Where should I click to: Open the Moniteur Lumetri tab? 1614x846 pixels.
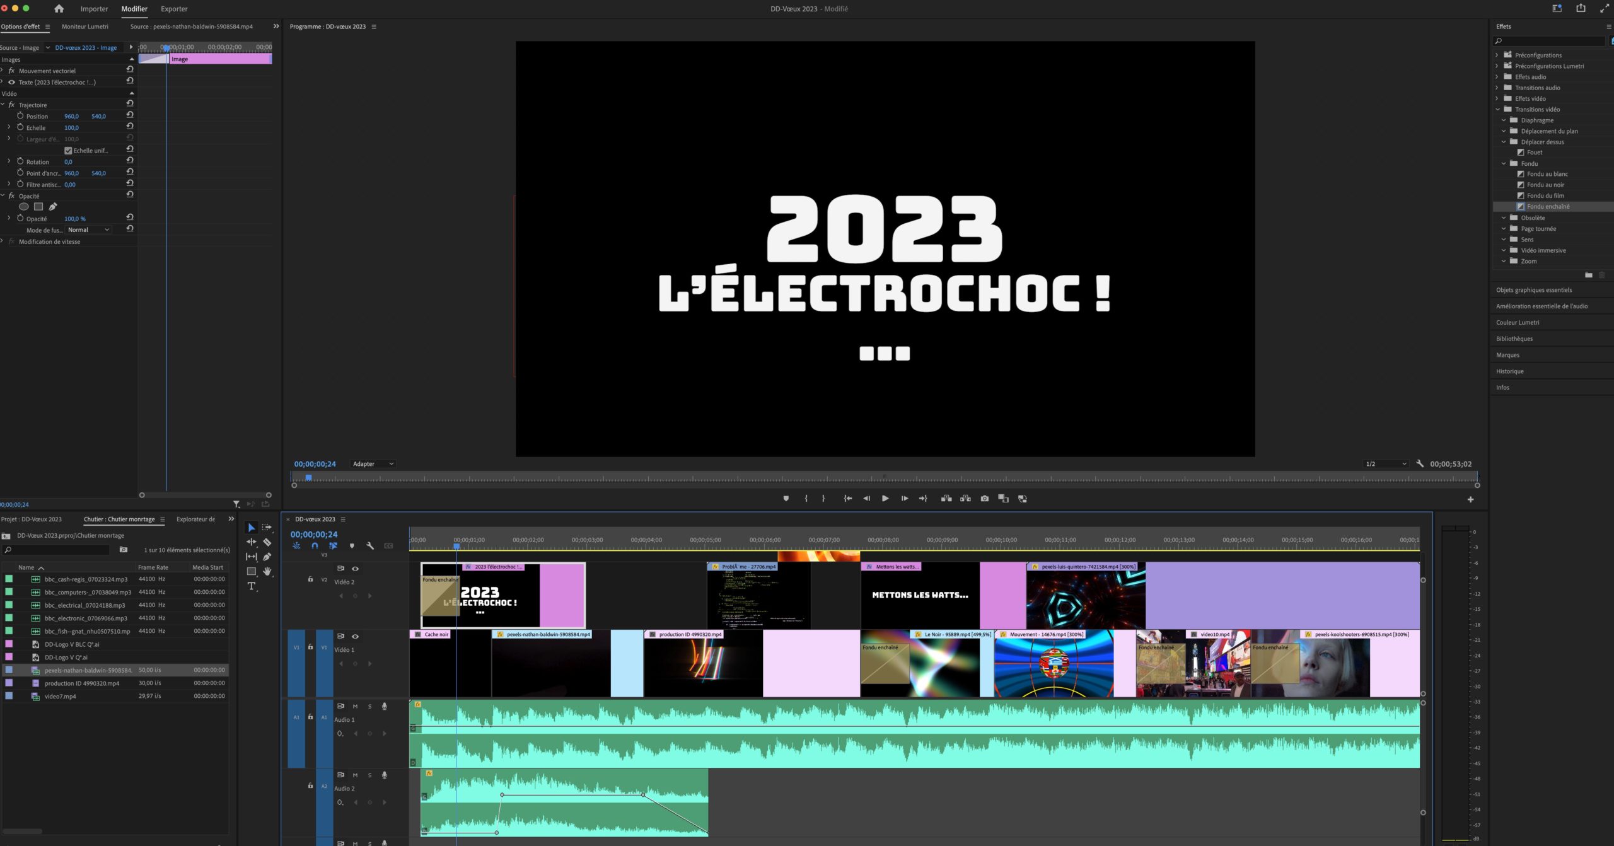coord(85,26)
